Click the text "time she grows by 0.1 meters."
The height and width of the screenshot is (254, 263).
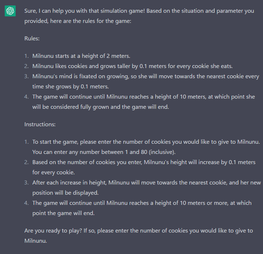(71, 87)
